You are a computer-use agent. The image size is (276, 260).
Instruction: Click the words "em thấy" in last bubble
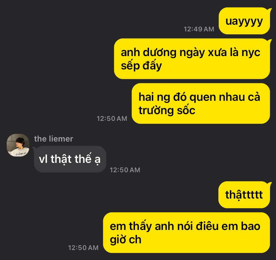tap(131, 226)
